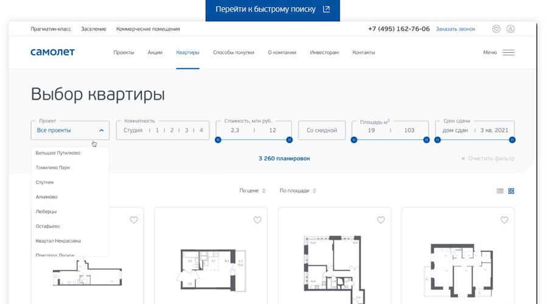Open Заселение link
The image size is (548, 304).
click(x=94, y=29)
